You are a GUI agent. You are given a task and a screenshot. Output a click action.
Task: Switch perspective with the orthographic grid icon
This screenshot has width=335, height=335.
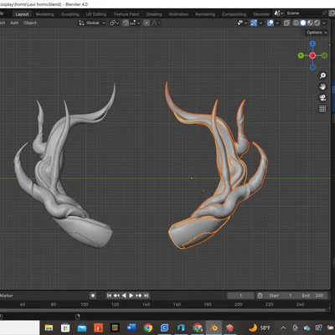click(322, 109)
